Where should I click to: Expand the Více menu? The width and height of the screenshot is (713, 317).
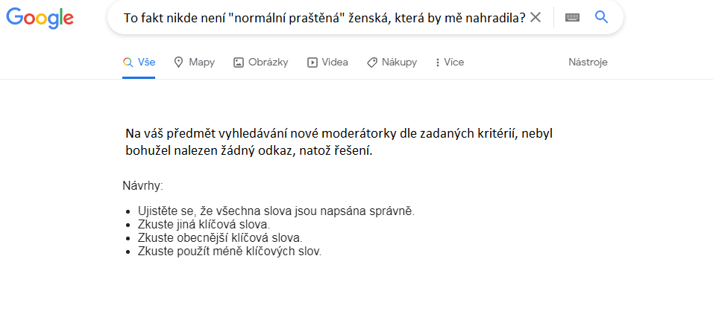tap(449, 63)
